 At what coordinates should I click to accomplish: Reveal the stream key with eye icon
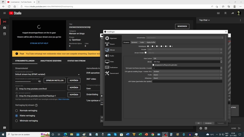(39, 81)
